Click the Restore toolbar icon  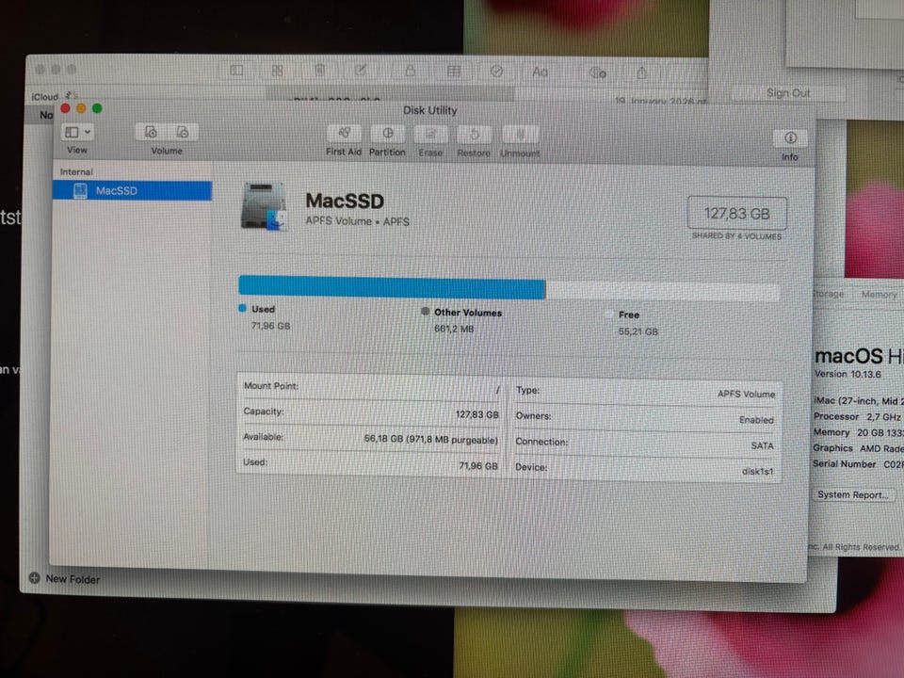coord(474,135)
